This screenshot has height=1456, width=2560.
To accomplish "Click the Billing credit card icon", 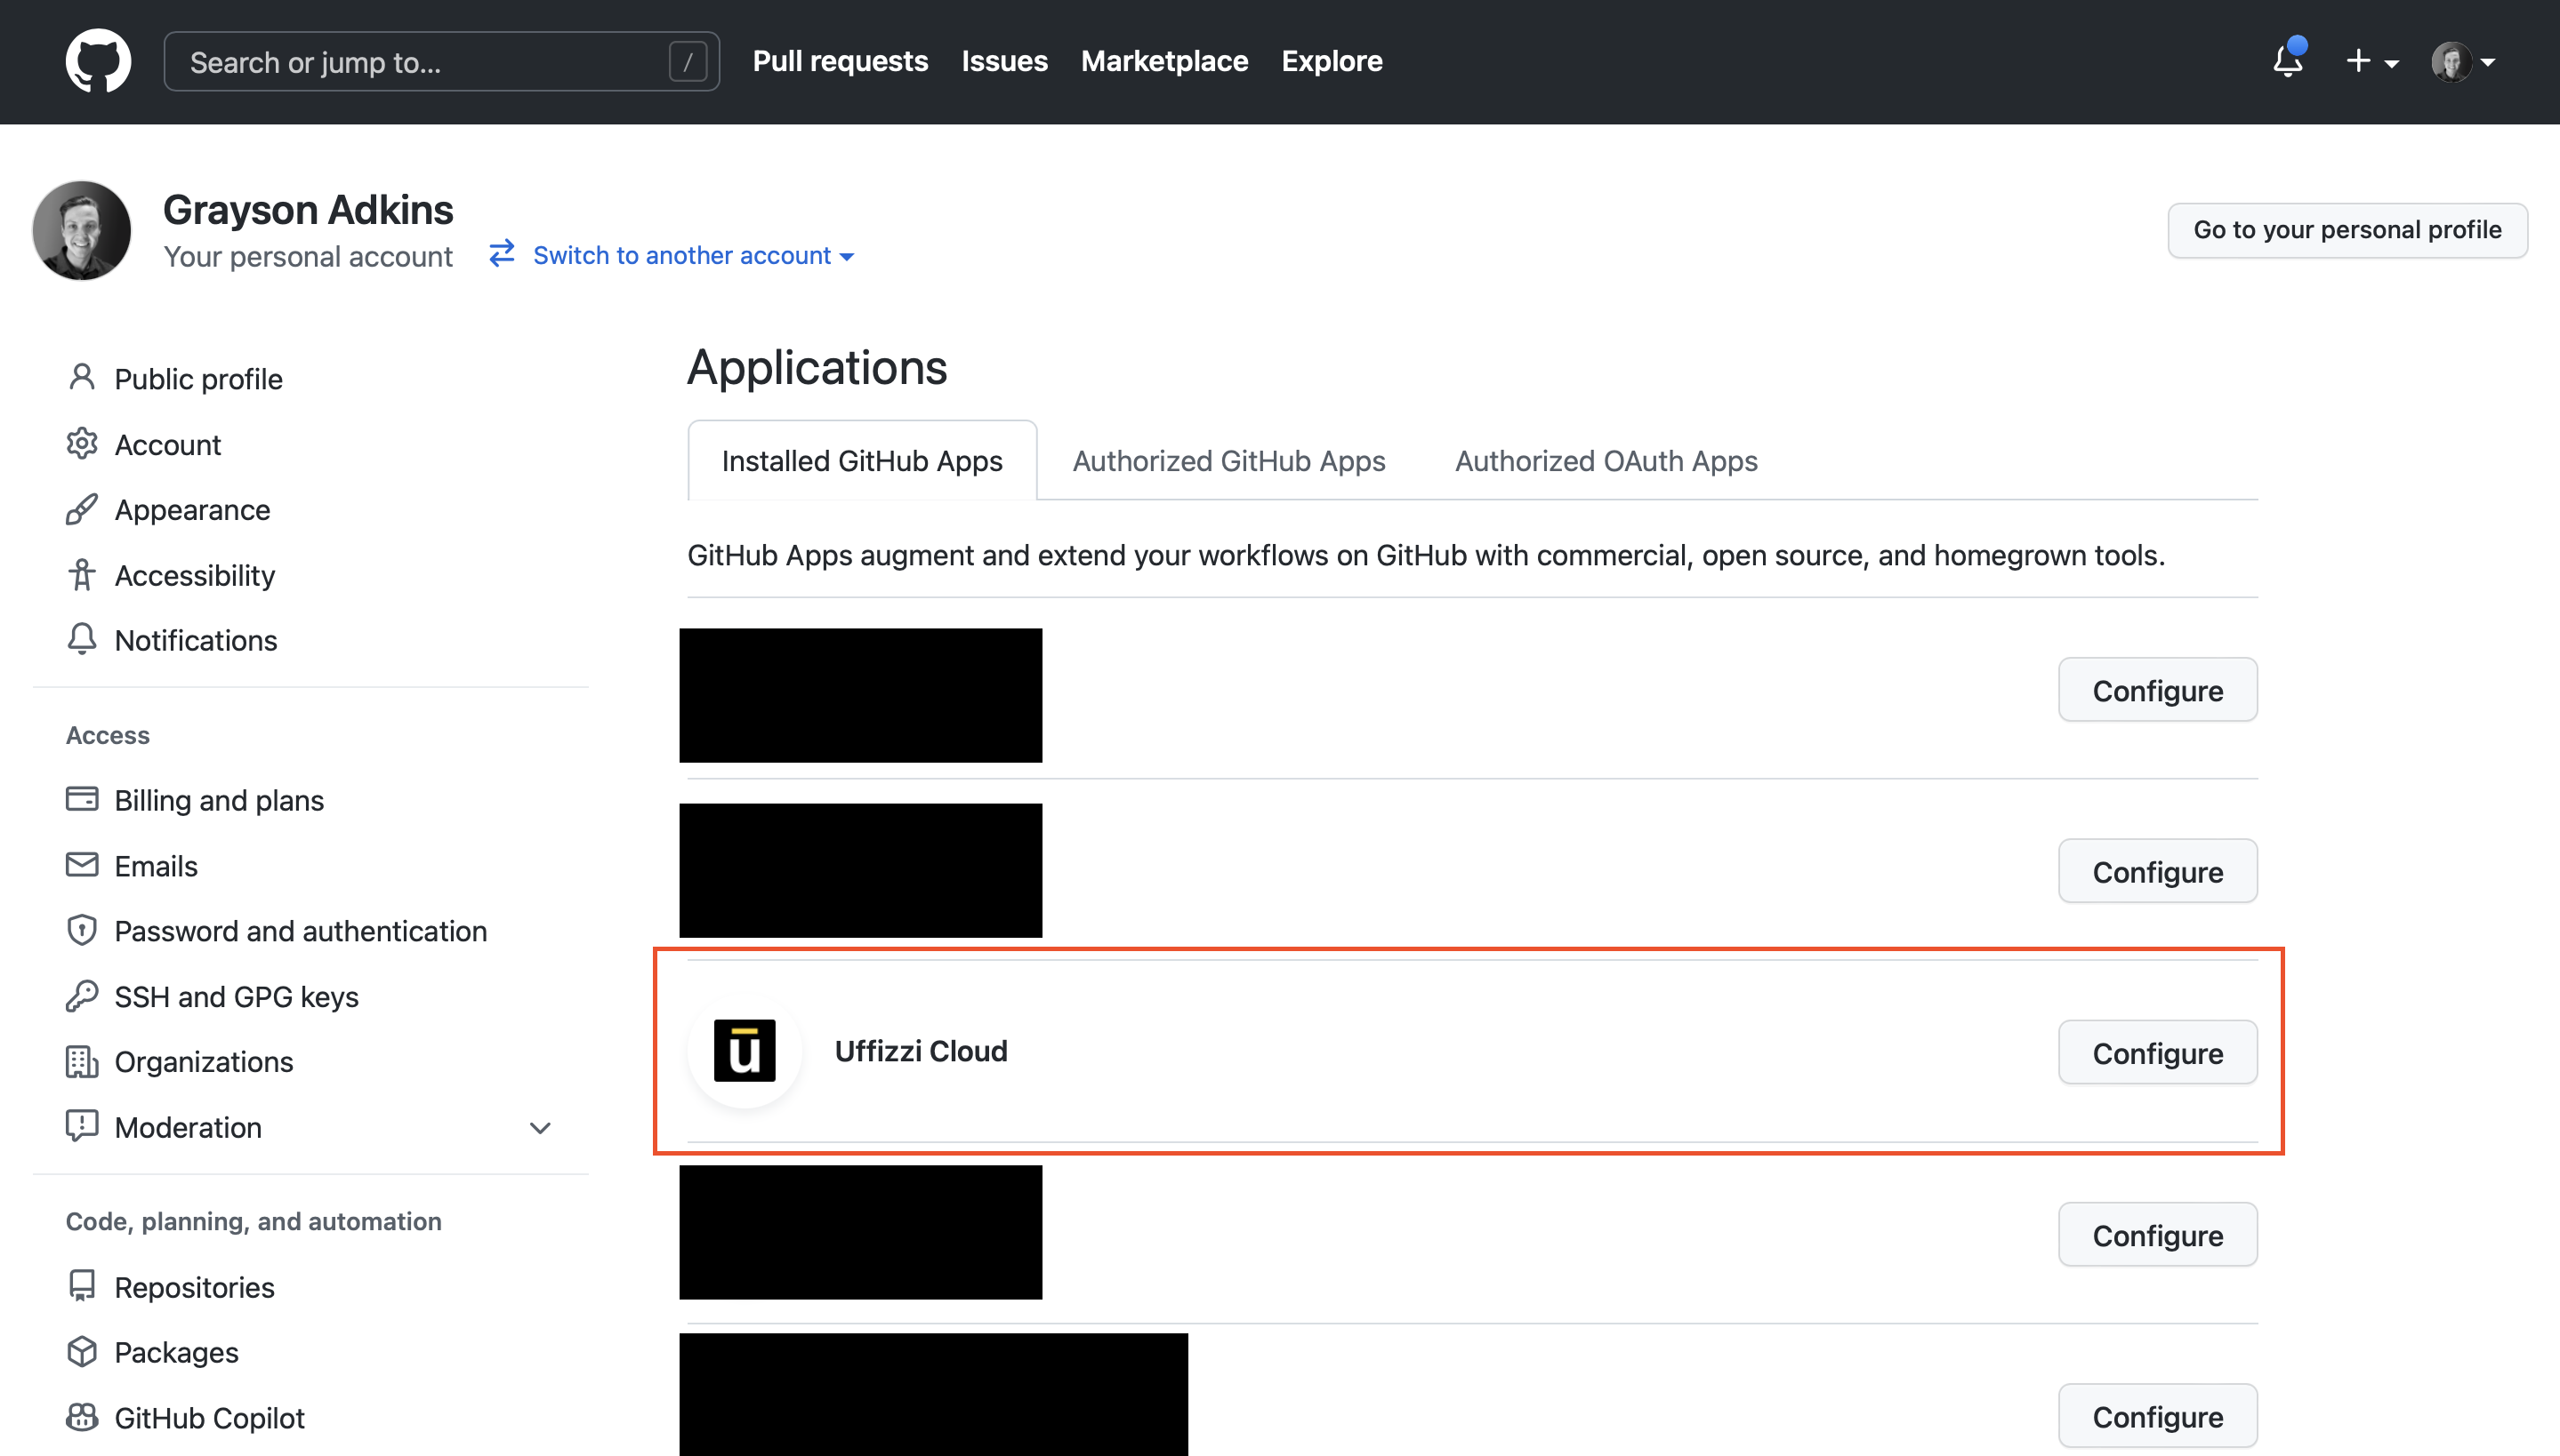I will point(81,800).
